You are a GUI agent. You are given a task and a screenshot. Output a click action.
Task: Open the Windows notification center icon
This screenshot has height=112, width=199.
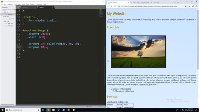[x=196, y=110]
